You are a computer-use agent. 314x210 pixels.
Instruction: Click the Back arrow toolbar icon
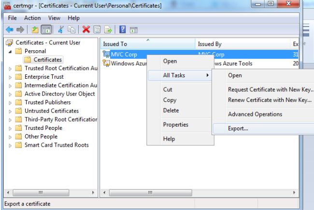click(9, 29)
